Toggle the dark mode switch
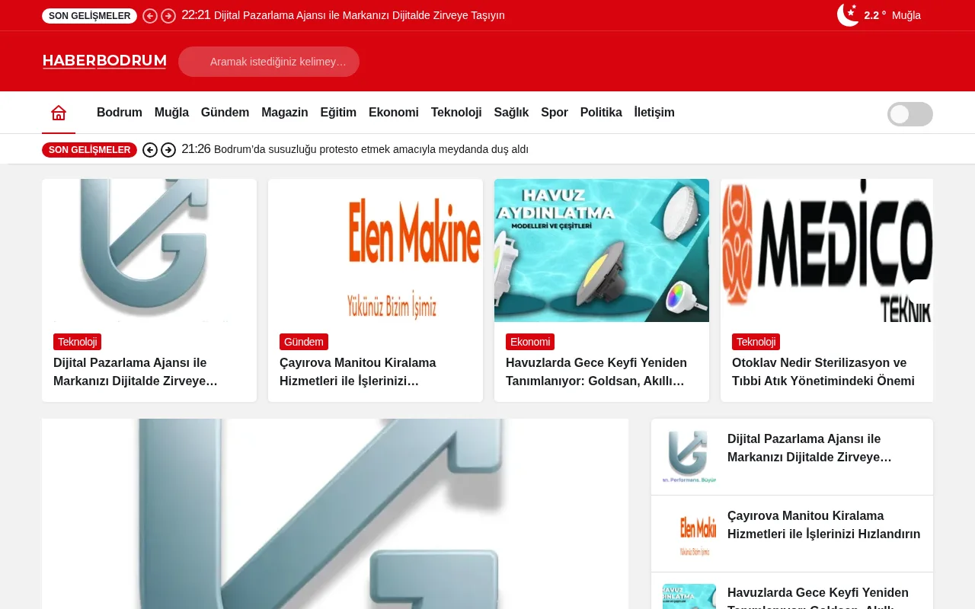 coord(909,114)
